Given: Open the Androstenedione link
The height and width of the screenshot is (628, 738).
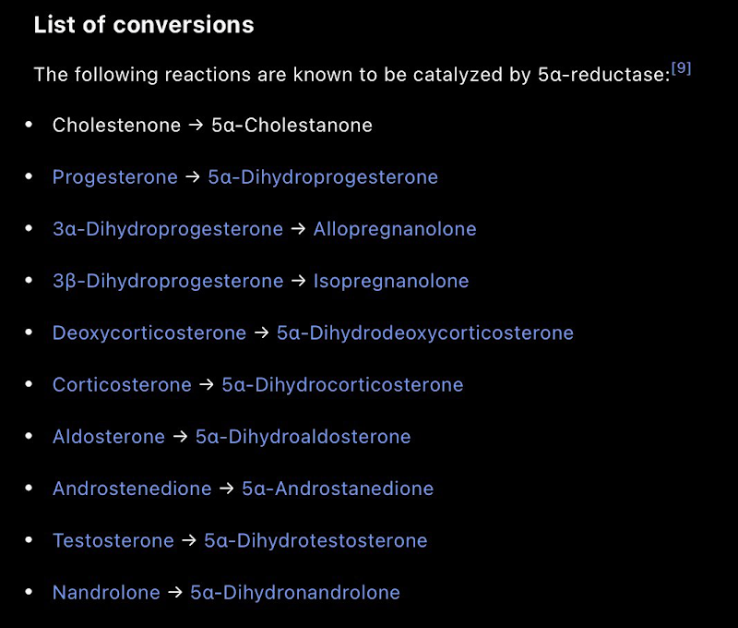Looking at the screenshot, I should [132, 488].
